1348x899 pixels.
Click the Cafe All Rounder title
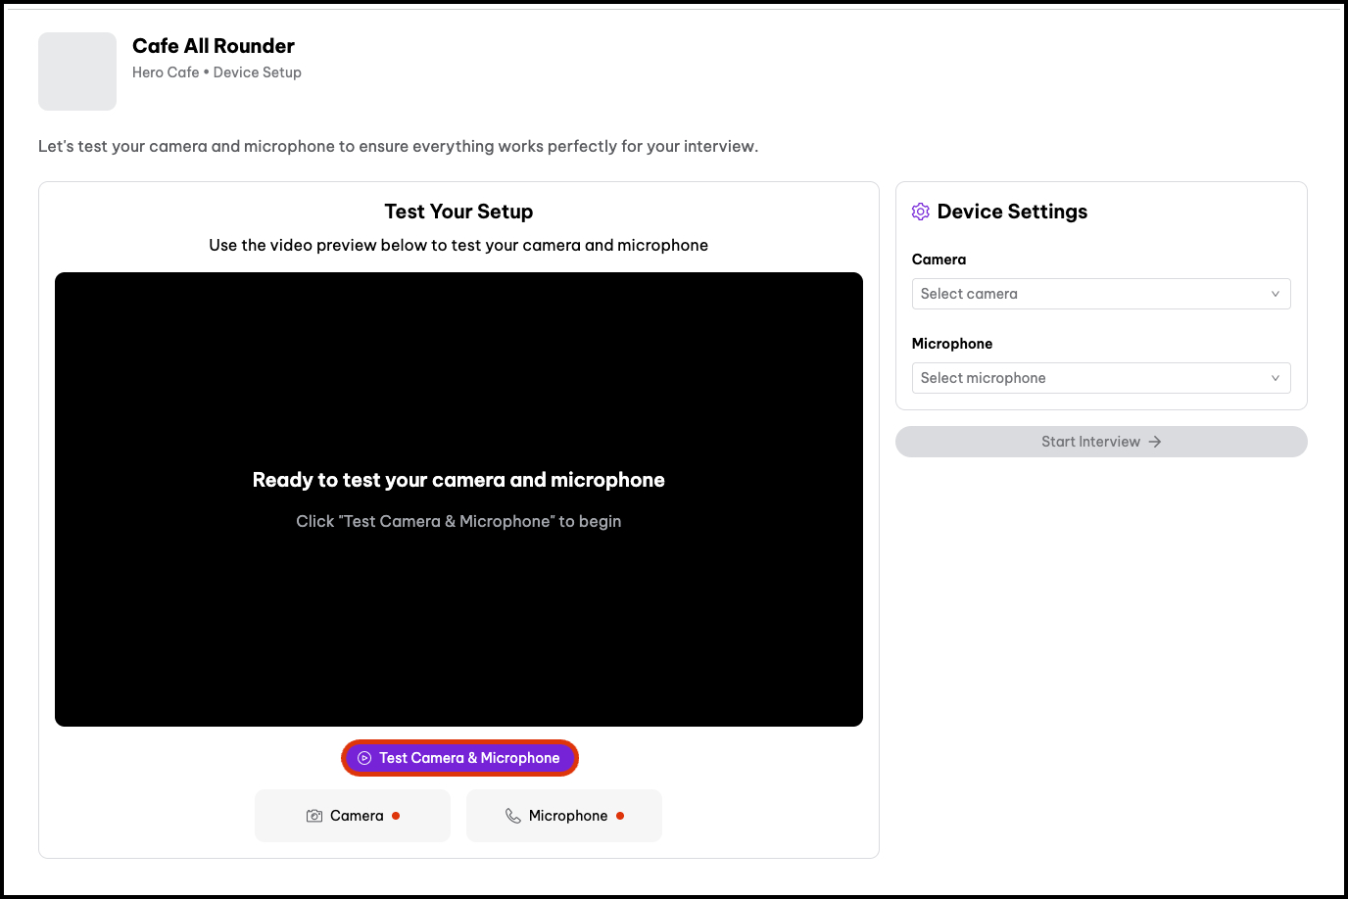(x=213, y=45)
